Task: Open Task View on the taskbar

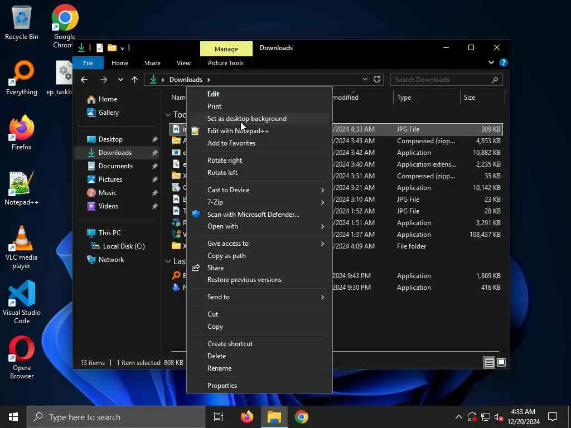Action: click(218, 417)
